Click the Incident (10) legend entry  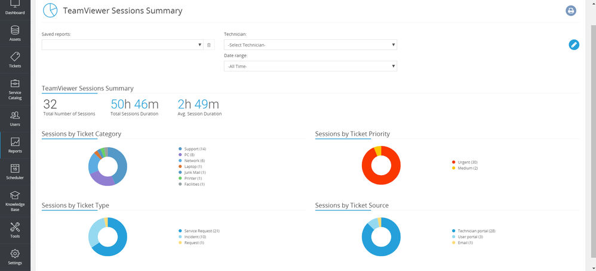point(193,237)
